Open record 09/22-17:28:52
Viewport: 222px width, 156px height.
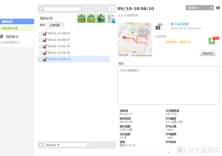pos(59,33)
